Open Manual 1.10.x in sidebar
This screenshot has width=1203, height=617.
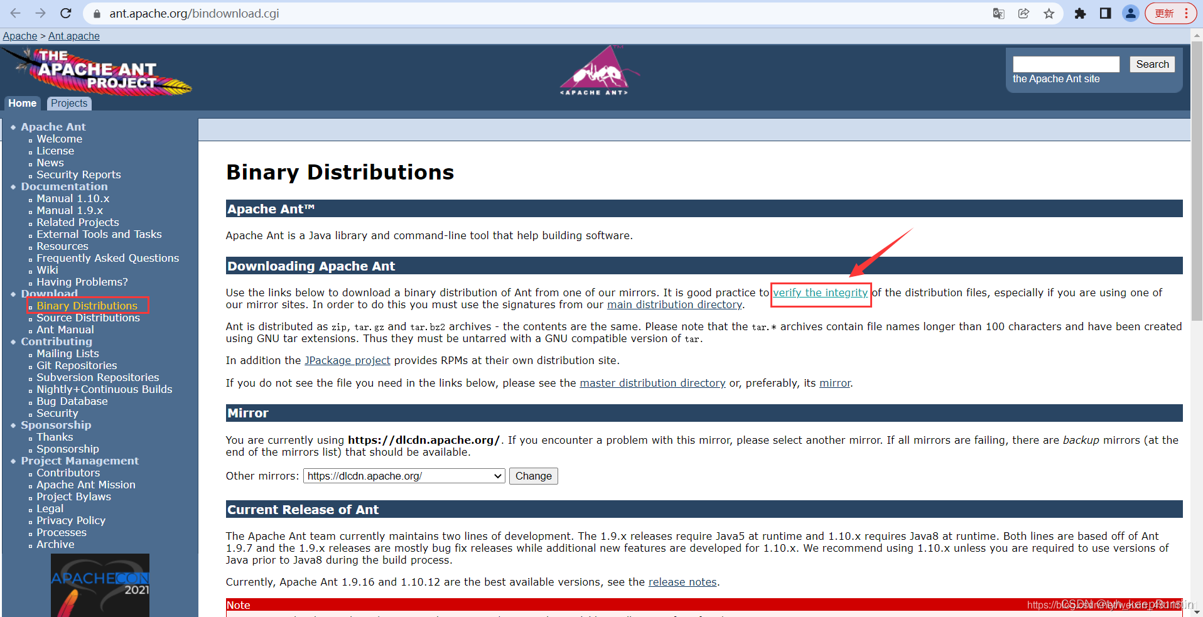click(73, 198)
